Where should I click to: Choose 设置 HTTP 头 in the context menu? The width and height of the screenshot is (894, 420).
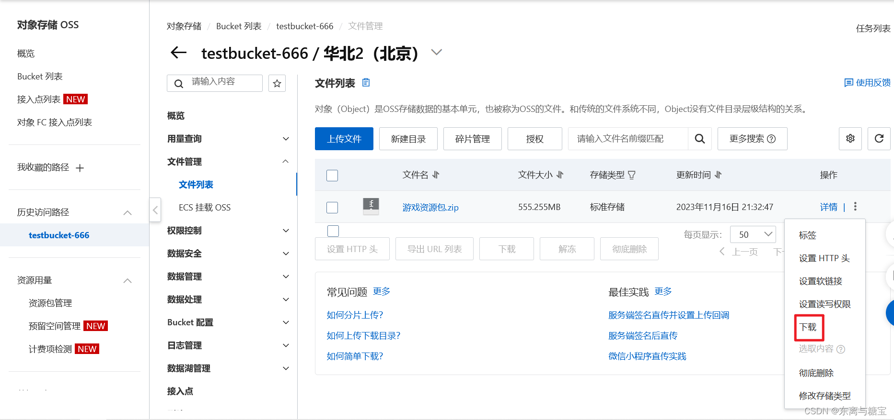(824, 258)
